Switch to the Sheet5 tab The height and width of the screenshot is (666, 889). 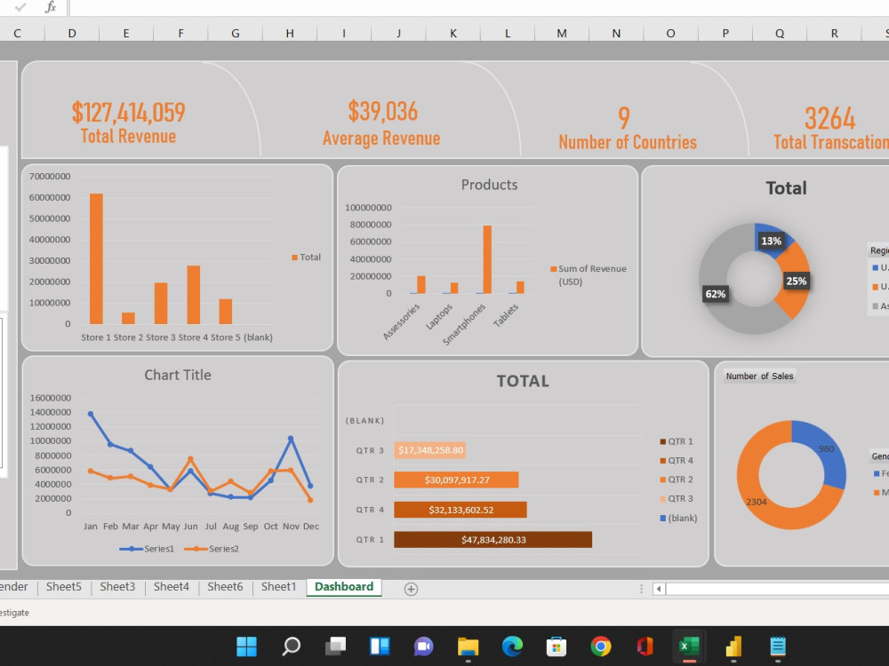pos(63,587)
